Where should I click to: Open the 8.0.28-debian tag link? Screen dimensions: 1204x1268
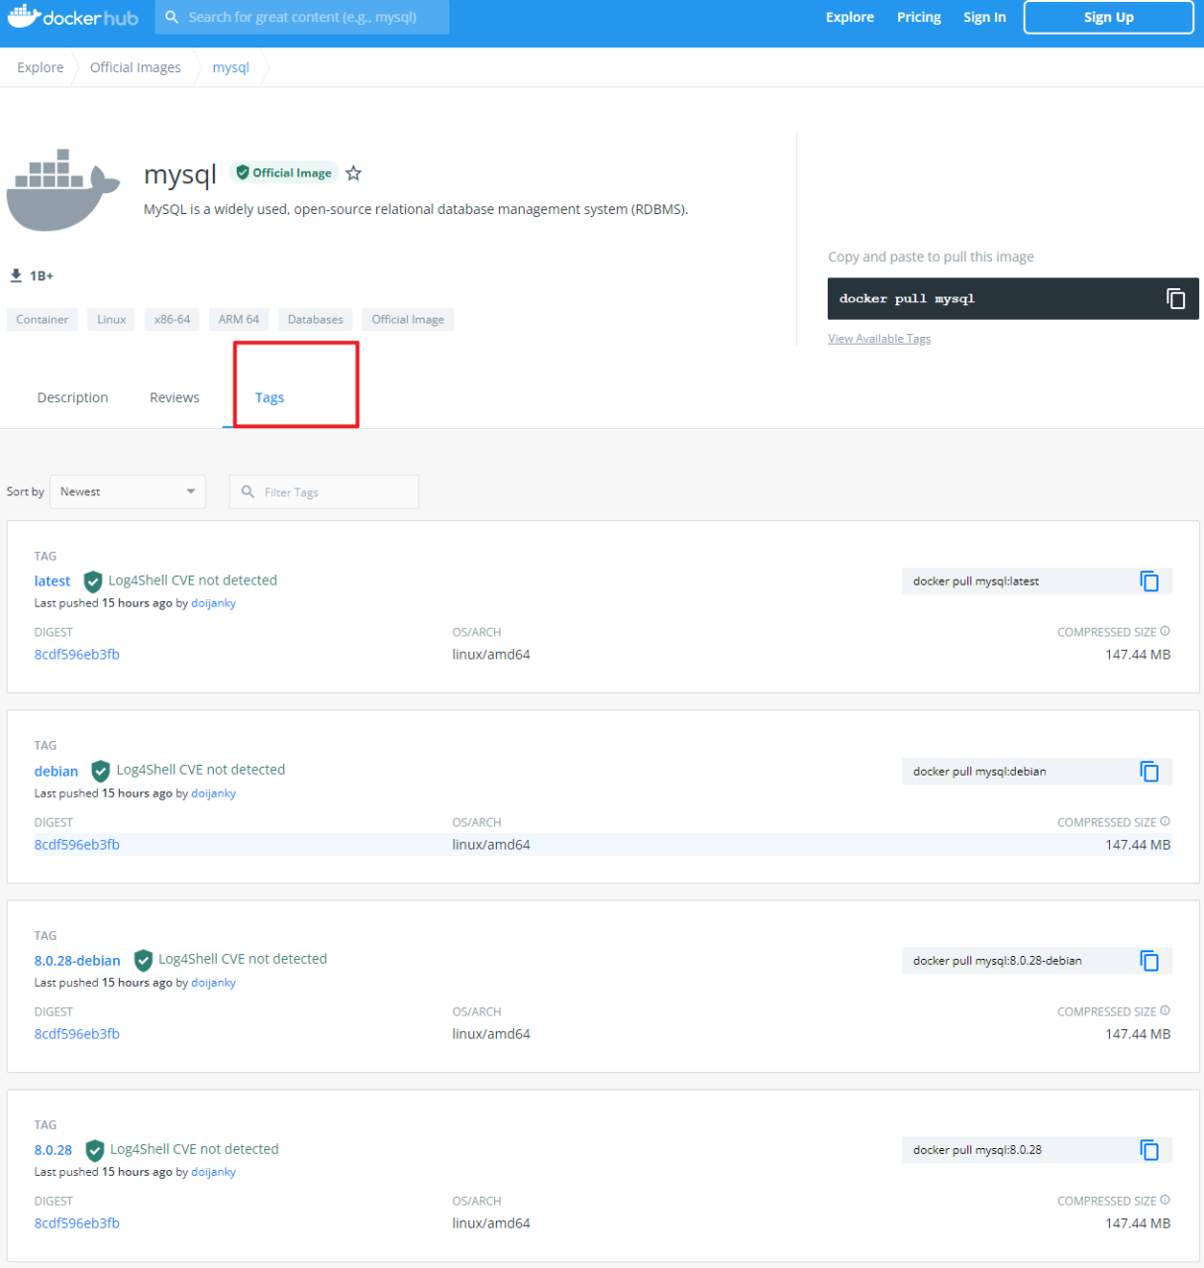[77, 961]
